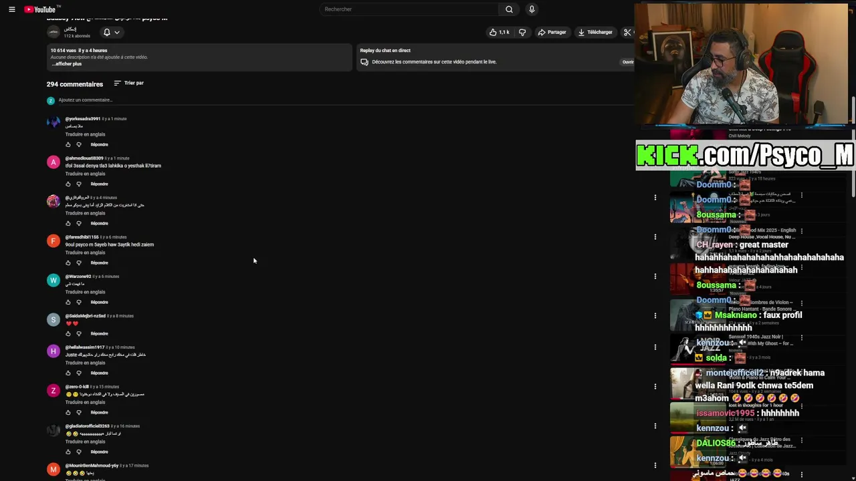Open three-dot menu on @faresdhibi1155 comment row
The height and width of the screenshot is (481, 856).
(x=655, y=236)
